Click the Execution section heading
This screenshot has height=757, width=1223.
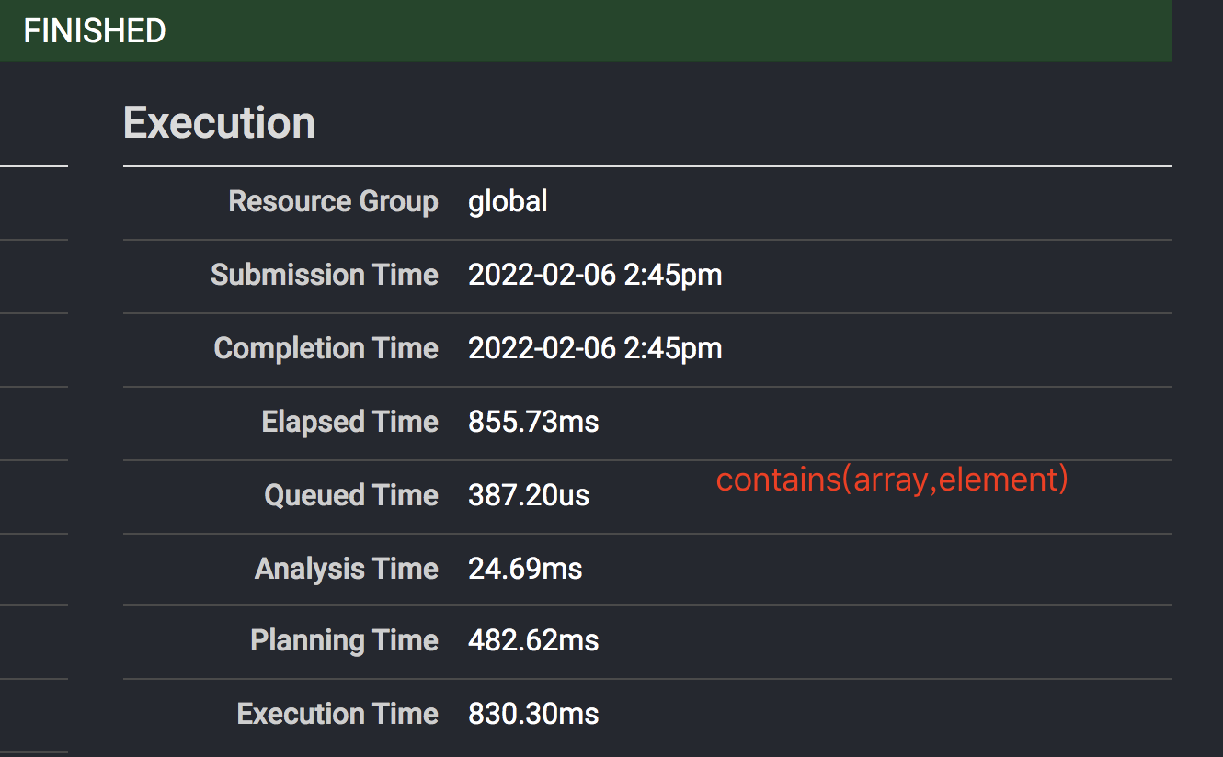coord(219,123)
